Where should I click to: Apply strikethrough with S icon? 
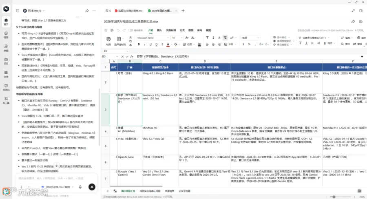[x=162, y=44]
